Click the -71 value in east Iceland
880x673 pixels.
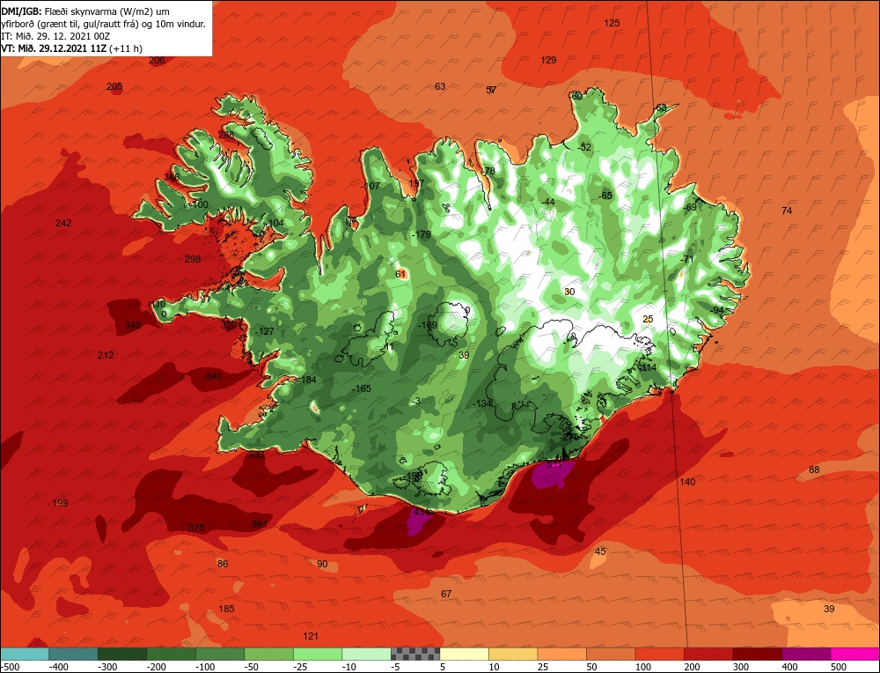click(x=687, y=259)
